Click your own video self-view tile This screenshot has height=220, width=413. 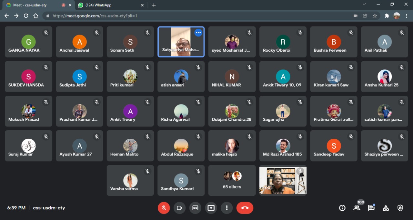coord(283,180)
